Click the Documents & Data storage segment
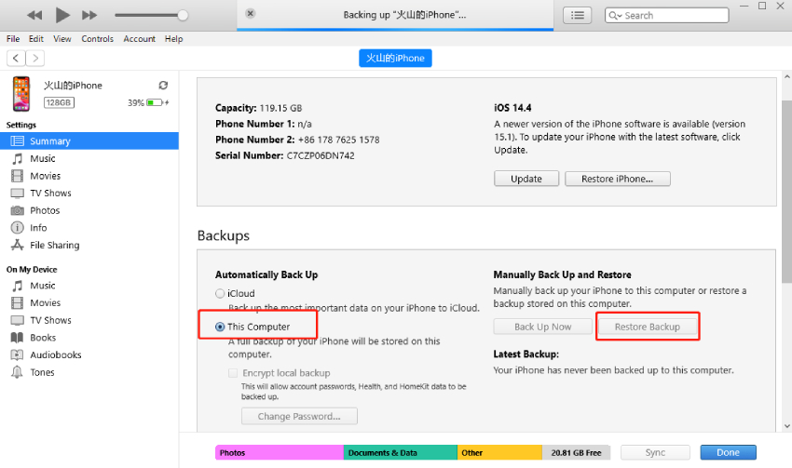This screenshot has height=468, width=792. click(x=400, y=453)
